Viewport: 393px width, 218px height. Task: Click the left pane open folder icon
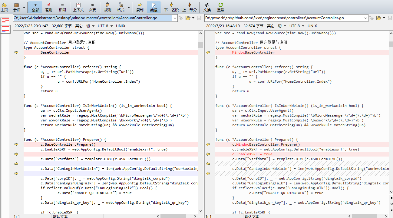tap(188, 18)
